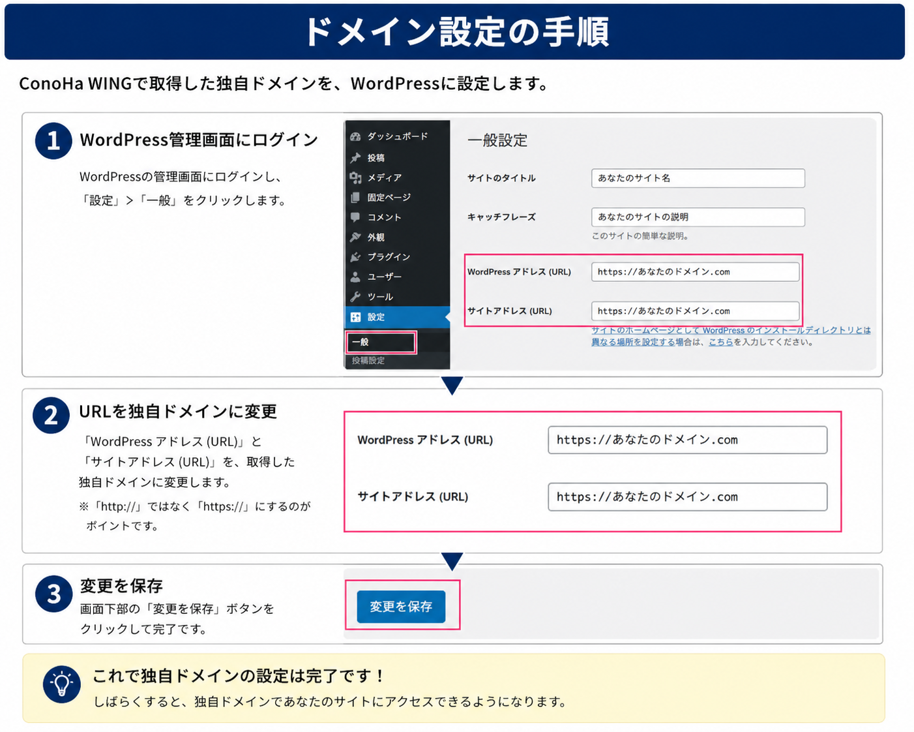The width and height of the screenshot is (914, 732).
Task: Click the サイトのタイトル label
Action: 501,178
